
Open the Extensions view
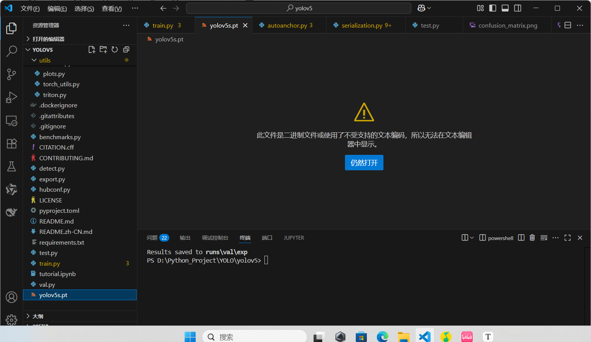12,143
